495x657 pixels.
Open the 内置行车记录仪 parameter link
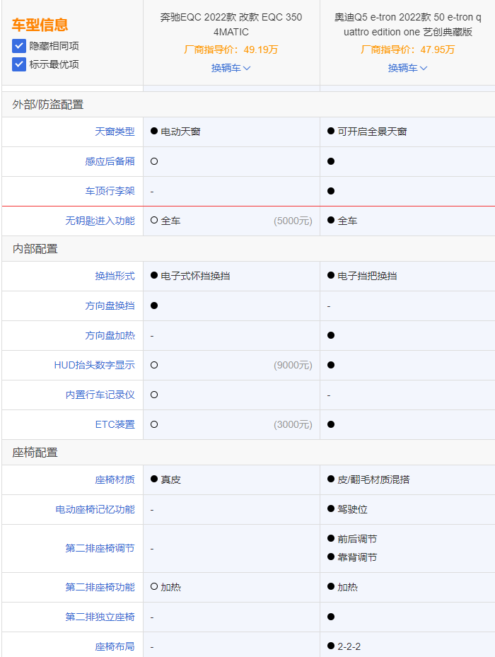[100, 395]
